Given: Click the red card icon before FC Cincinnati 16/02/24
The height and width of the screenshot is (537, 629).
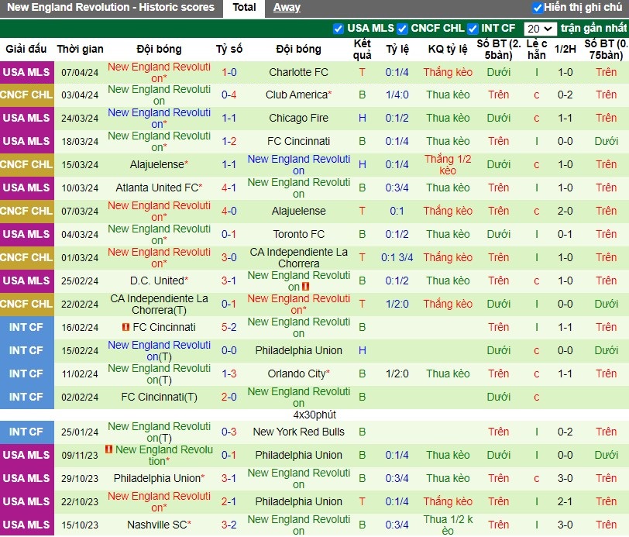Looking at the screenshot, I should click(126, 327).
